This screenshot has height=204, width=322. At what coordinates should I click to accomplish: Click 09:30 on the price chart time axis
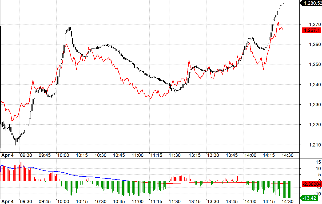pos(26,155)
